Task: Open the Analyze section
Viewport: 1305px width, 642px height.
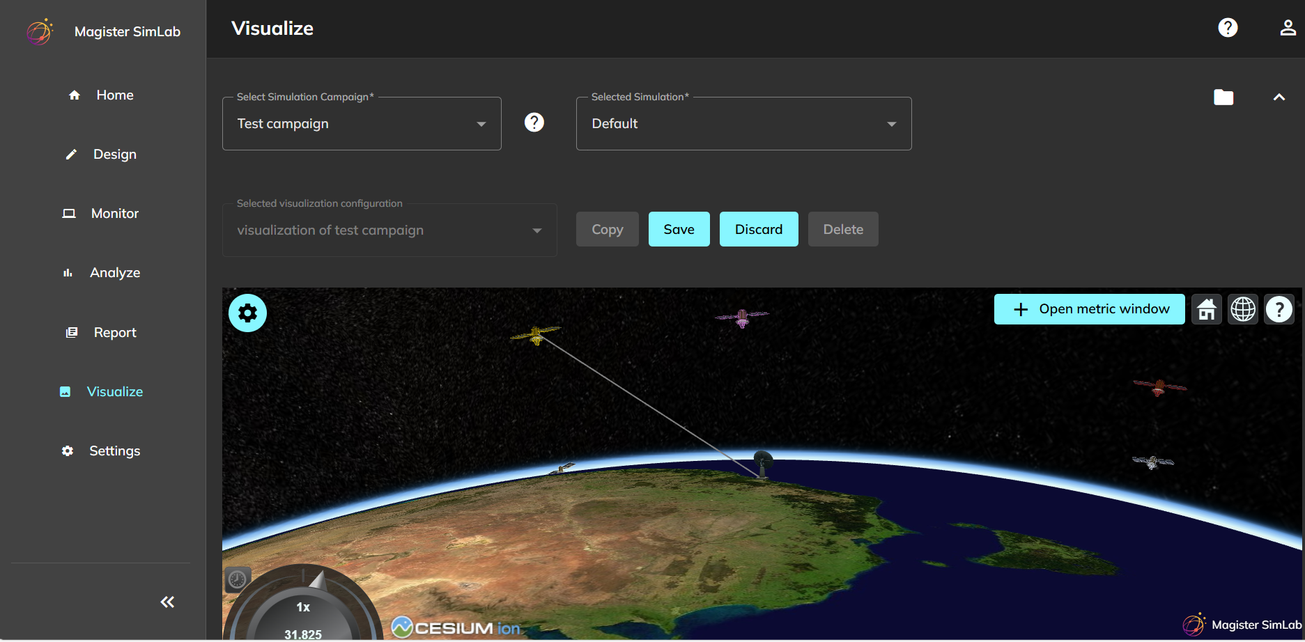Action: click(x=114, y=272)
